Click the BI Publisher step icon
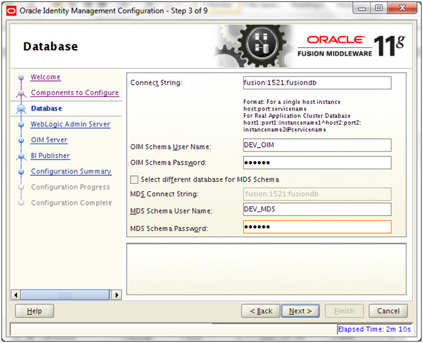 coord(21,156)
